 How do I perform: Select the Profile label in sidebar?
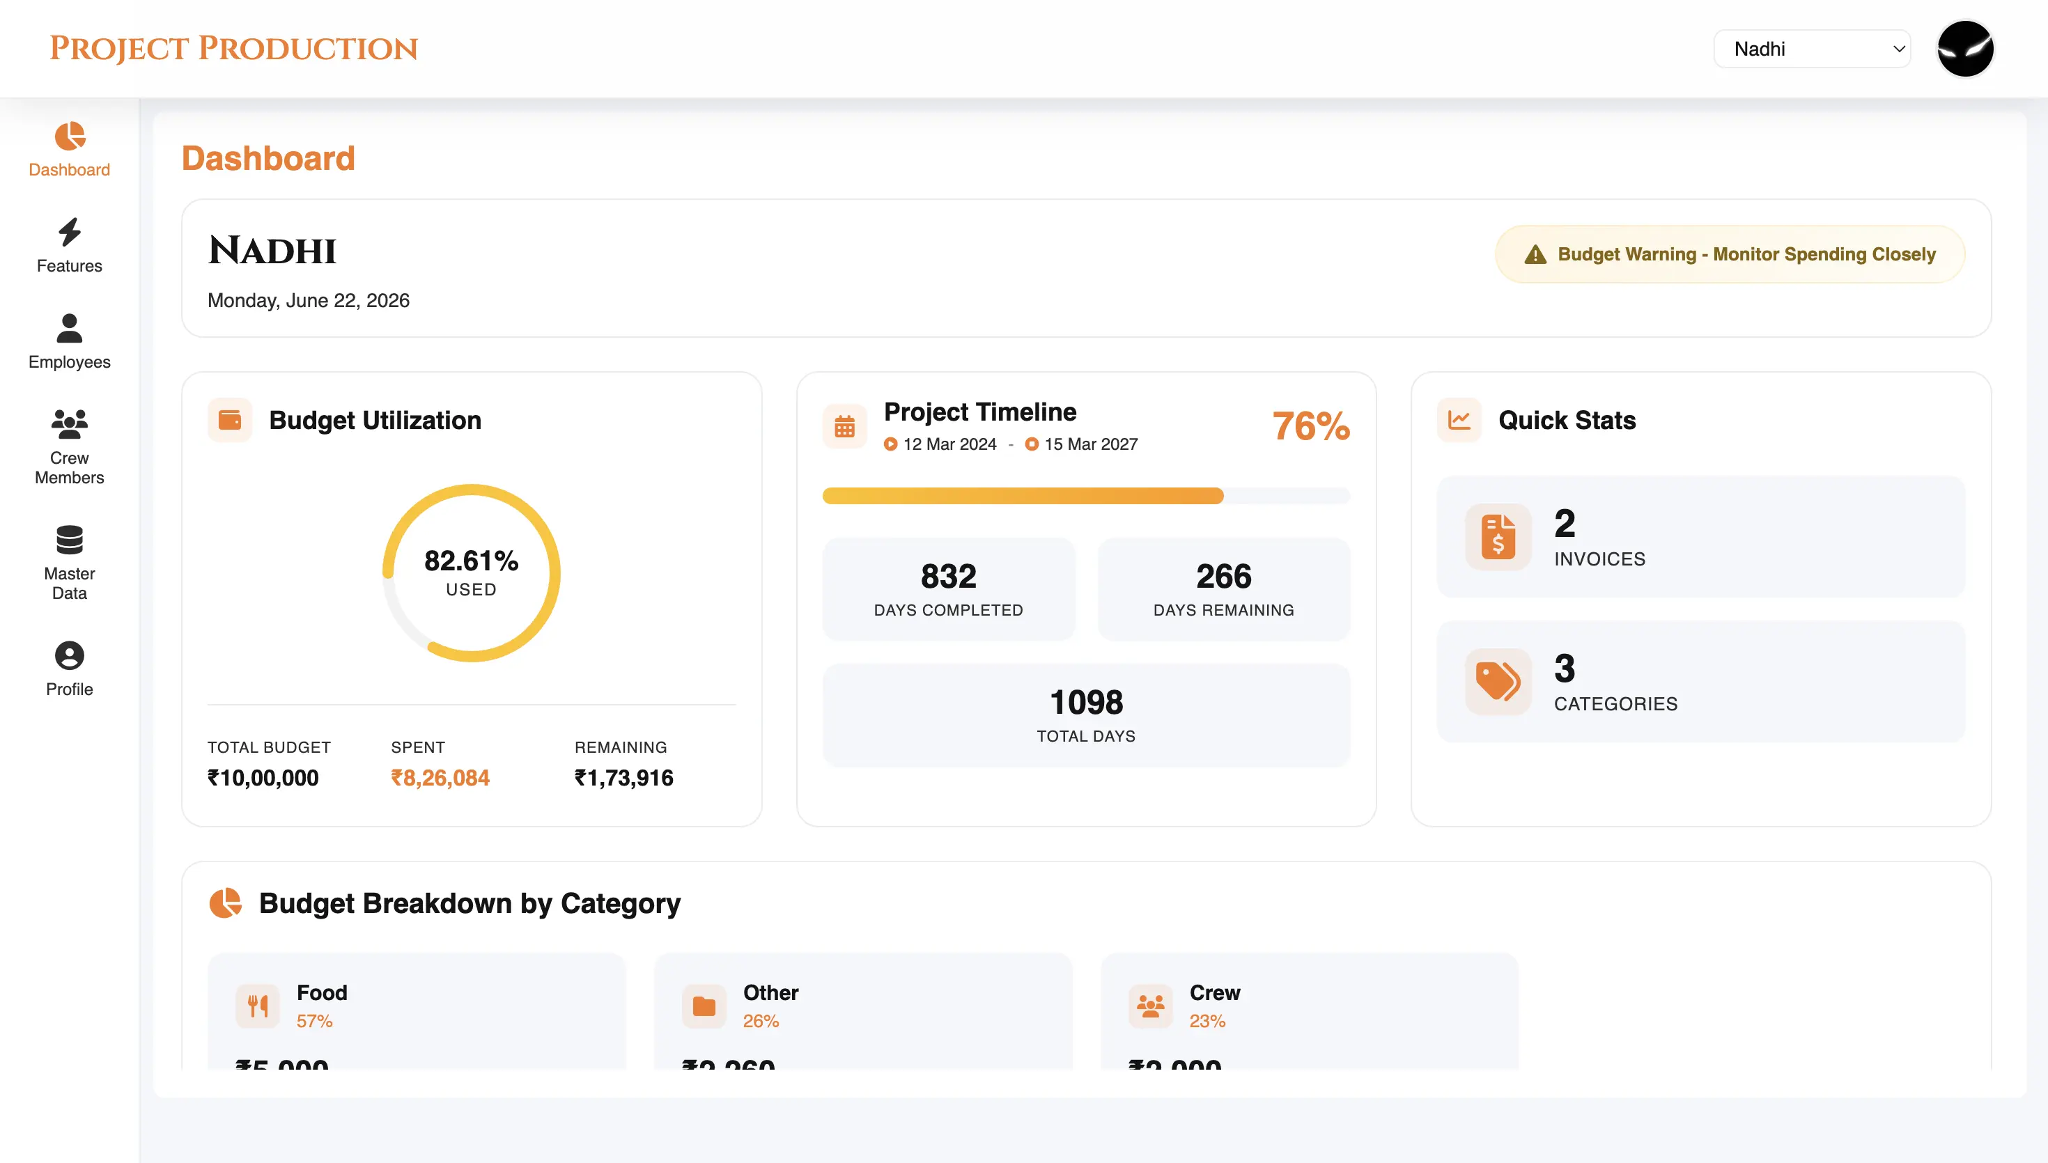tap(70, 689)
